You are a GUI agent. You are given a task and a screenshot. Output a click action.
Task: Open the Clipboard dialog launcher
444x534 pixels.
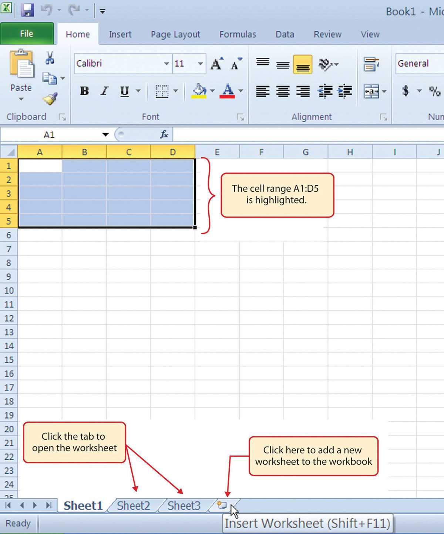click(x=63, y=118)
